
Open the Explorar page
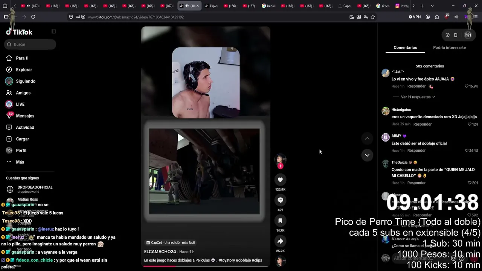click(x=24, y=70)
